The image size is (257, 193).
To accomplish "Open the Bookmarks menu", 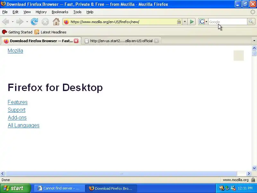I will 60,12.
